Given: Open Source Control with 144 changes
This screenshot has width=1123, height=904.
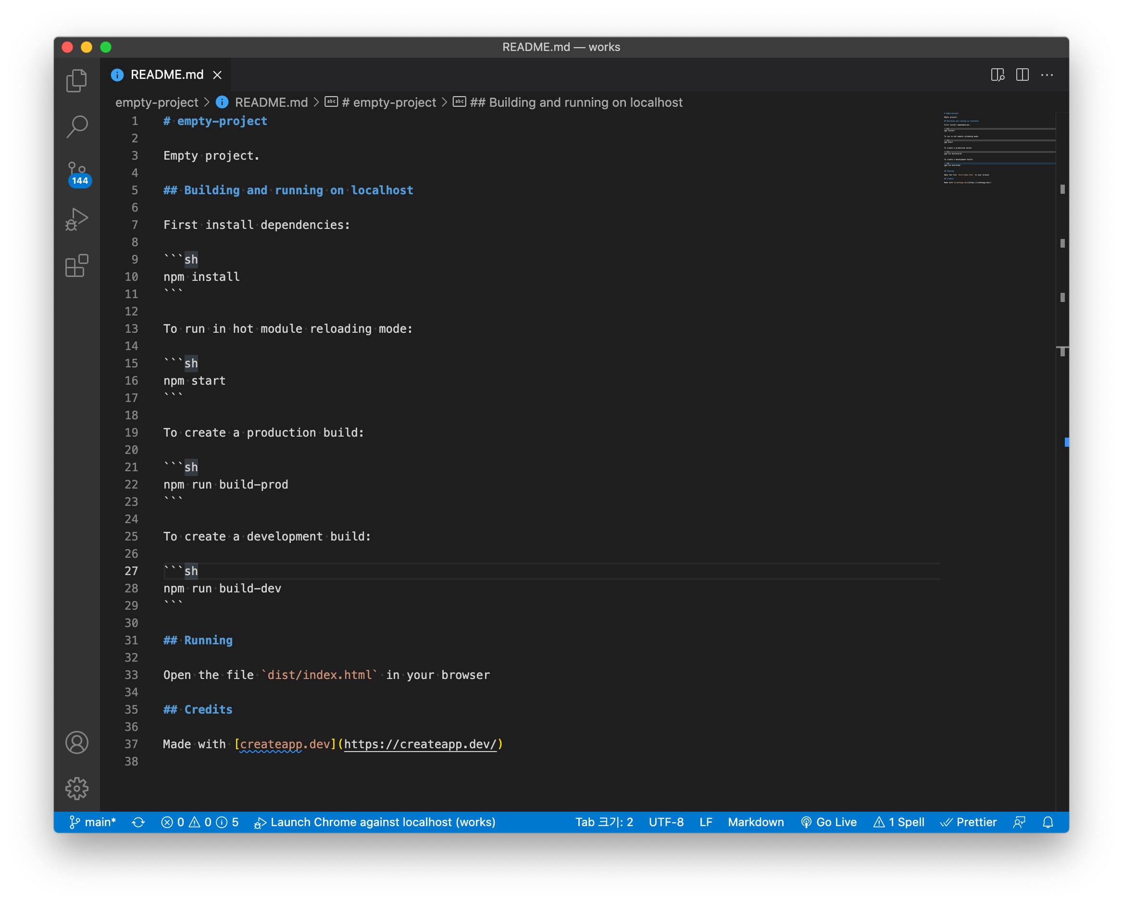Looking at the screenshot, I should click(x=77, y=173).
